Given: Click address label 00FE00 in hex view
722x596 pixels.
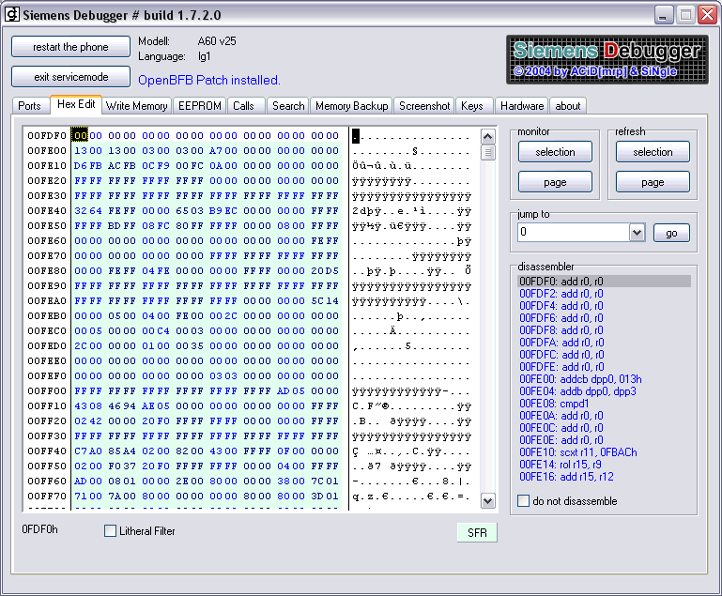Looking at the screenshot, I should [x=47, y=150].
